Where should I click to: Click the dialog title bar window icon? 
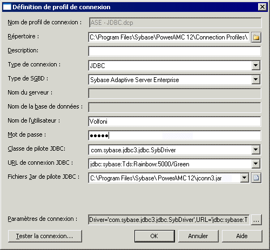[x=7, y=7]
